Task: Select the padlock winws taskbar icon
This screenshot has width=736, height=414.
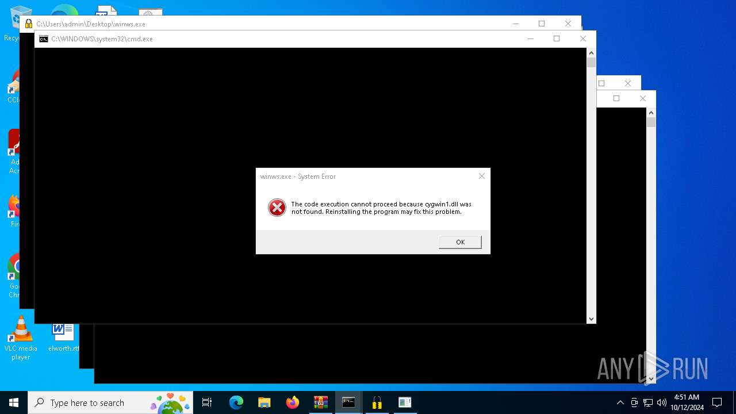Action: [377, 402]
